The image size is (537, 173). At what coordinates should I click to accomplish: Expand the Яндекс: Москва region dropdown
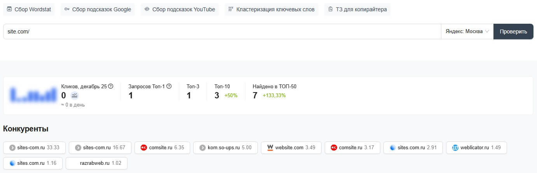[467, 31]
